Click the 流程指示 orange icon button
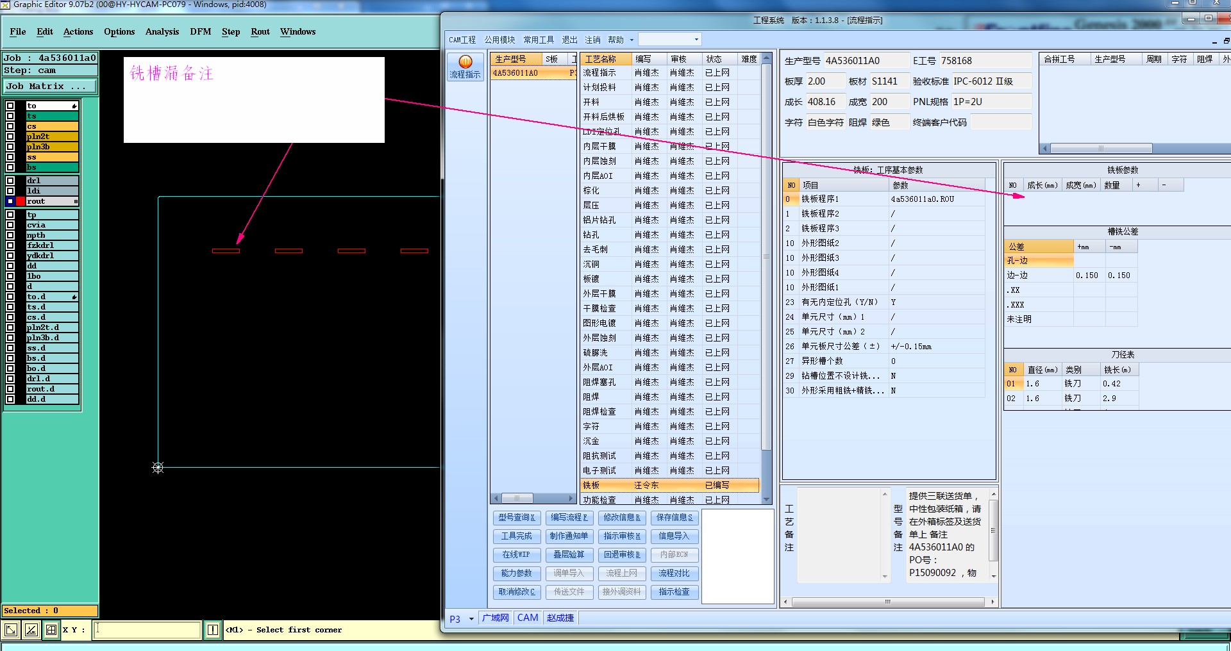Viewport: 1231px width, 651px height. tap(465, 66)
